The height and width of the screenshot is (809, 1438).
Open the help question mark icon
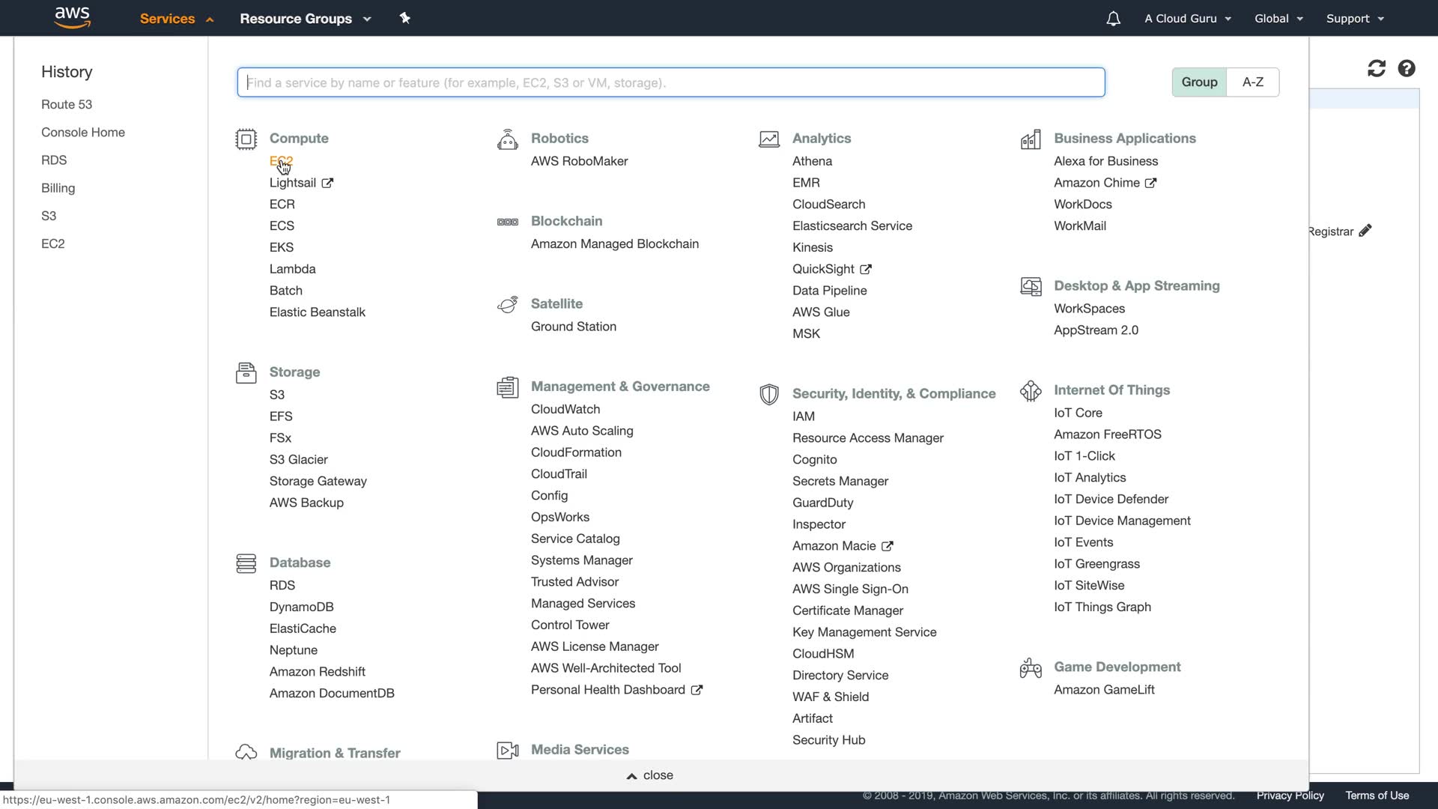(1407, 69)
